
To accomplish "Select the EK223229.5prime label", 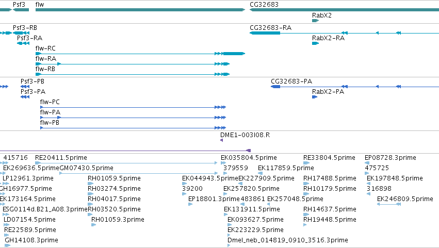I will tap(256, 230).
